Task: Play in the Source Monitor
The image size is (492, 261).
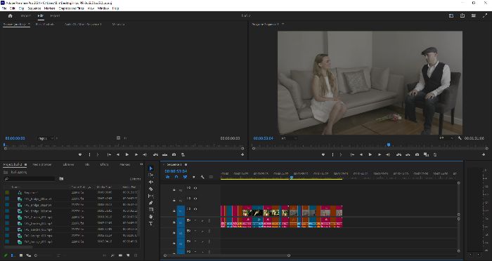Action: [x=127, y=154]
